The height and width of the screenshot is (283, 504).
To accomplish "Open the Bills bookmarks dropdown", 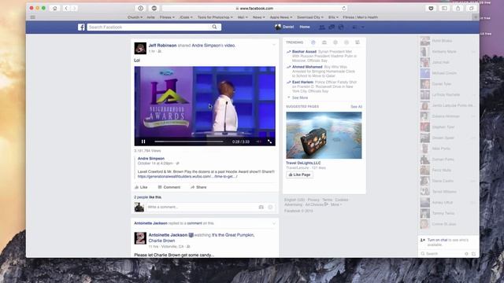I will (333, 17).
